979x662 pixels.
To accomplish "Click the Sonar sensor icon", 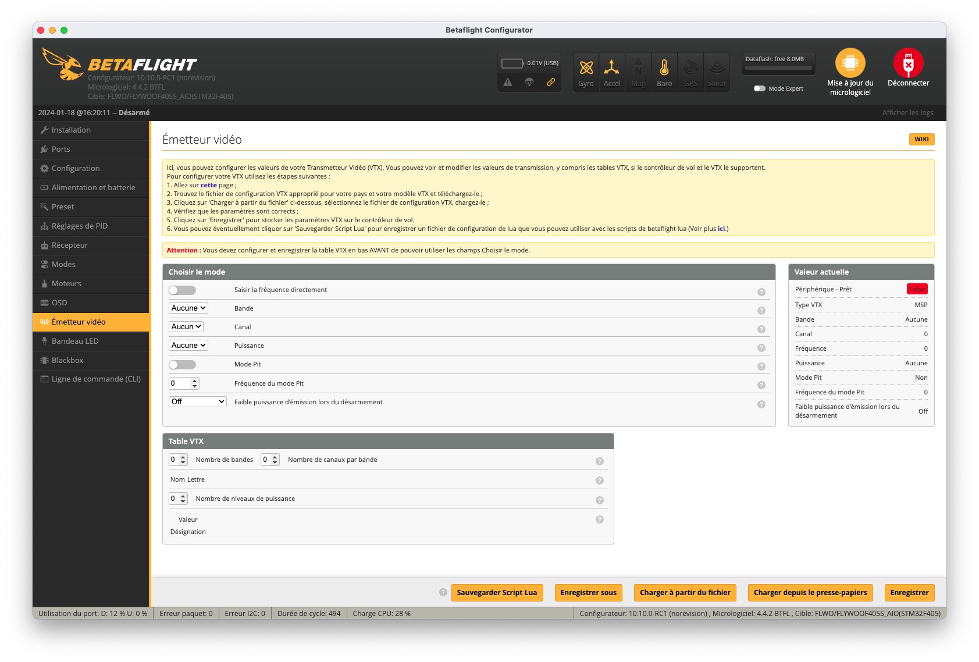I will pos(717,67).
